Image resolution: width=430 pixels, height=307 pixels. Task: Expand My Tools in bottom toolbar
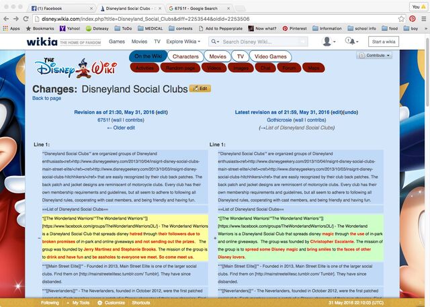tap(78, 302)
